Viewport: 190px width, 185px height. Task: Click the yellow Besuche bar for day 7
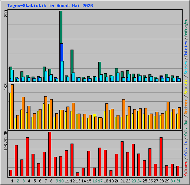43,116
